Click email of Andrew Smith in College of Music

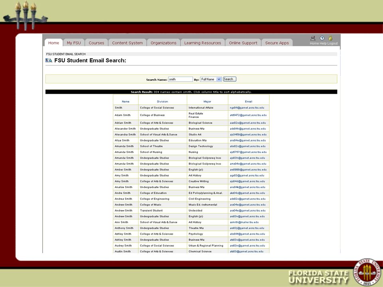[x=248, y=205]
